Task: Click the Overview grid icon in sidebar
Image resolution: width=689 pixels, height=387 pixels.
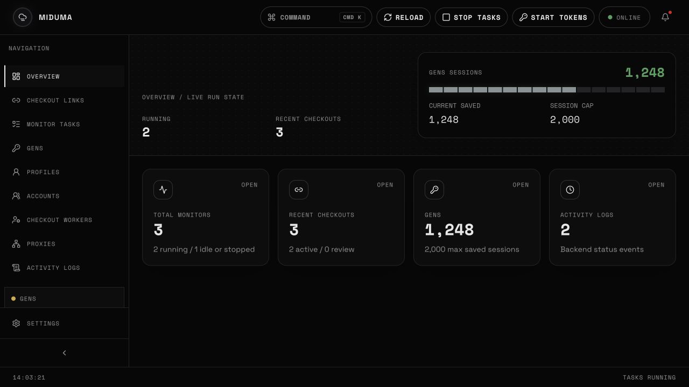Action: [x=16, y=76]
